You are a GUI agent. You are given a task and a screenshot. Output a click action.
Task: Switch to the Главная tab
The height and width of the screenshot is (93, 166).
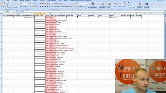[8, 1]
